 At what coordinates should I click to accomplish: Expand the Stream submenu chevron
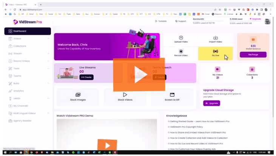48,54
